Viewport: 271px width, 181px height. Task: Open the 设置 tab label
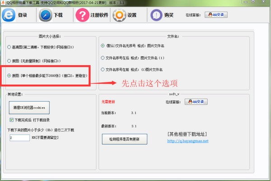[x=132, y=15]
